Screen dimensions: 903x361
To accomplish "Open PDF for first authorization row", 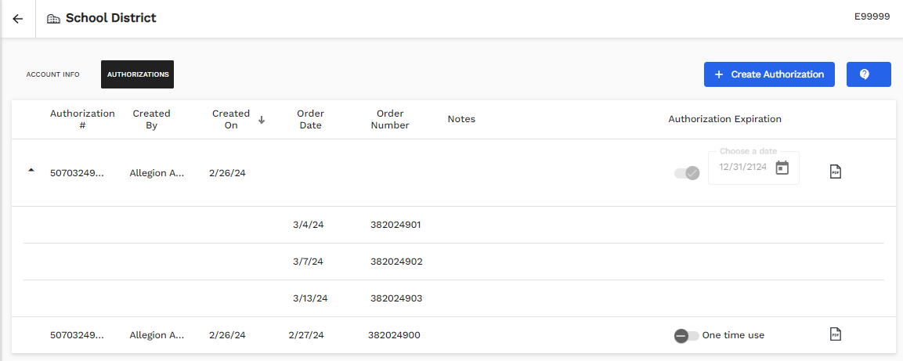I will coord(836,171).
